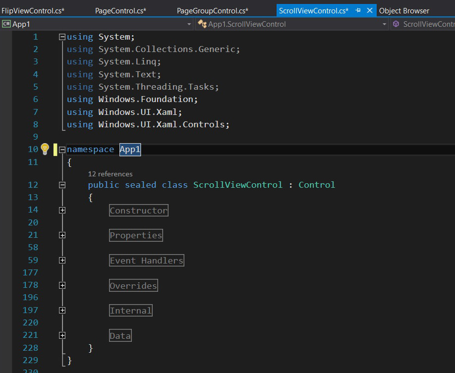Pin the ScrollViewControl.cs tab
455x373 pixels.
pyautogui.click(x=358, y=10)
